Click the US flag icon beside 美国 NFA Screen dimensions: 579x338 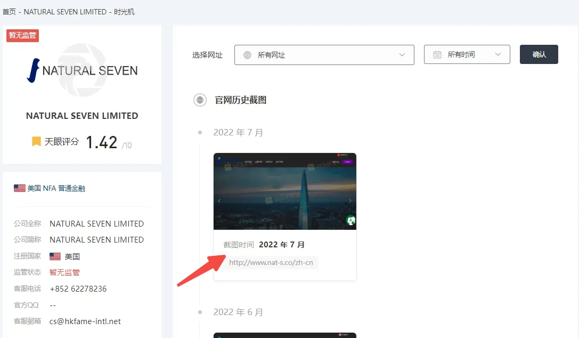20,188
